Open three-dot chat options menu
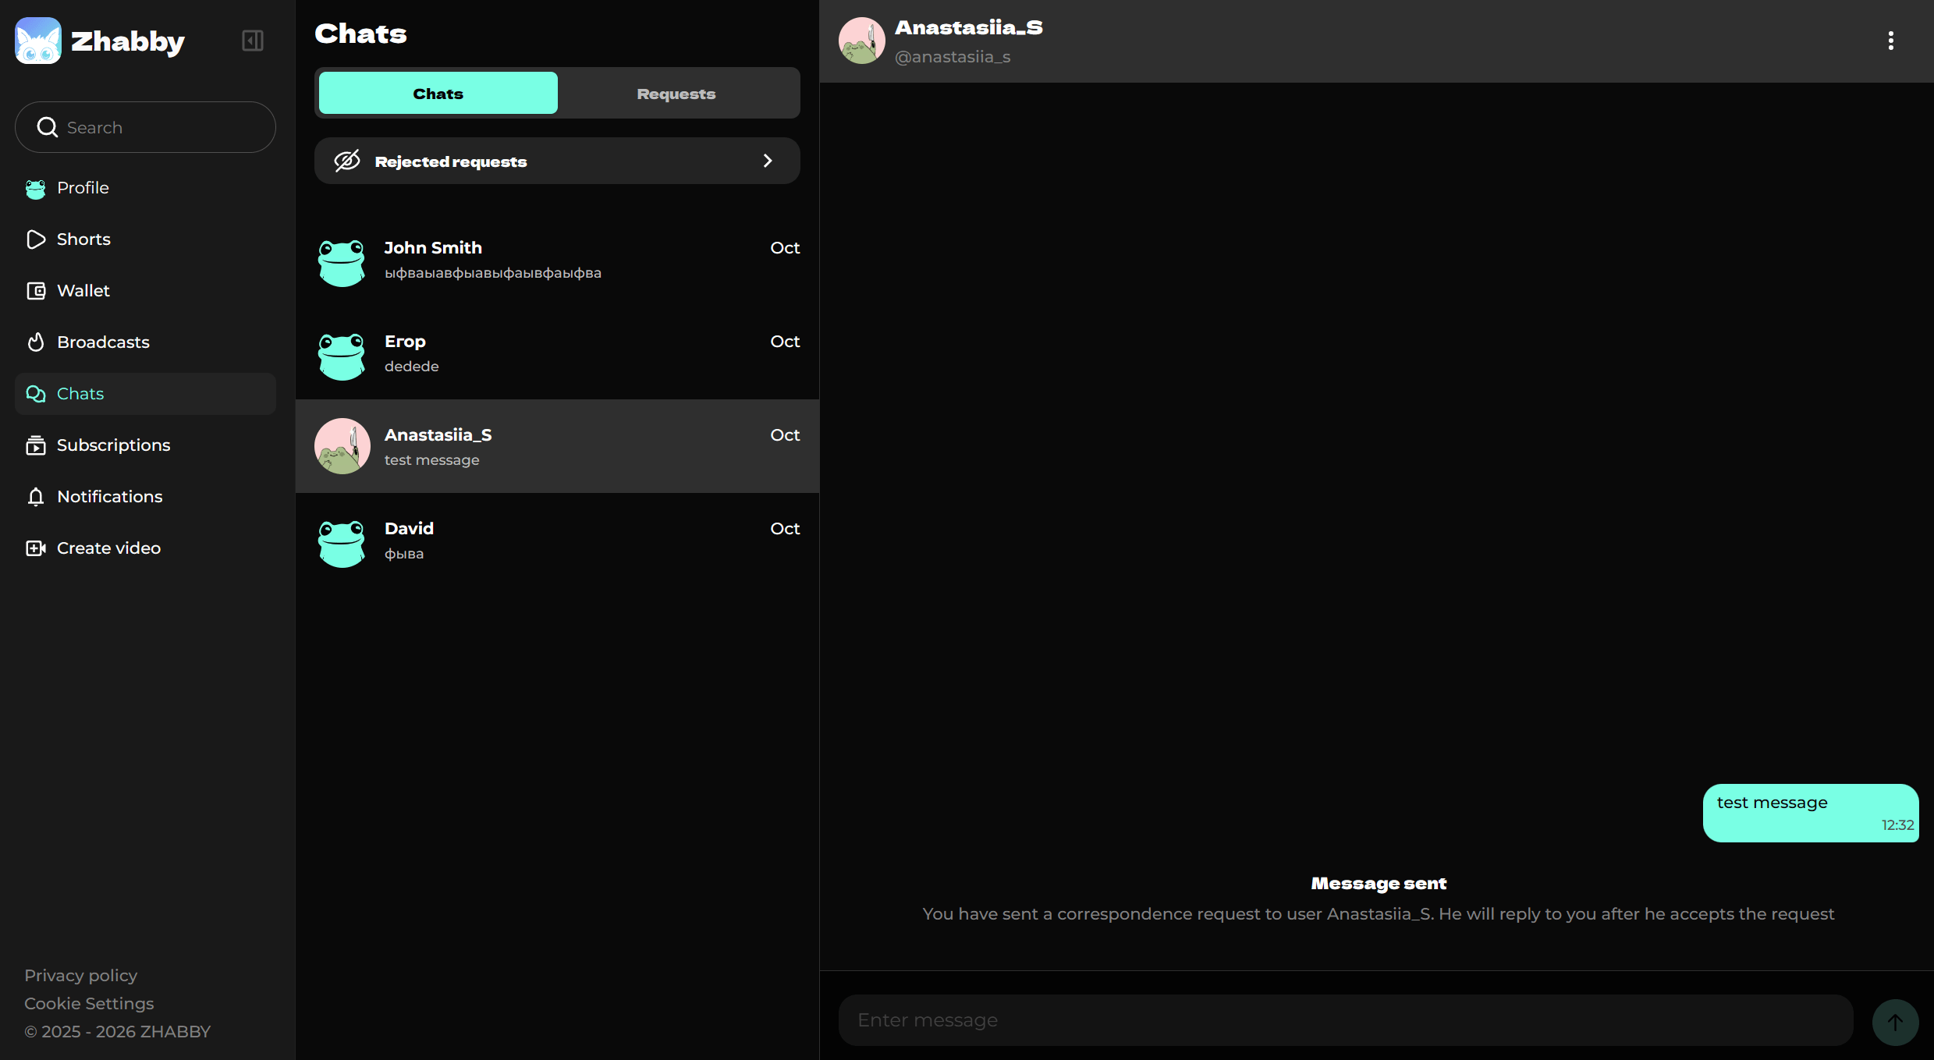The width and height of the screenshot is (1934, 1060). 1890,41
